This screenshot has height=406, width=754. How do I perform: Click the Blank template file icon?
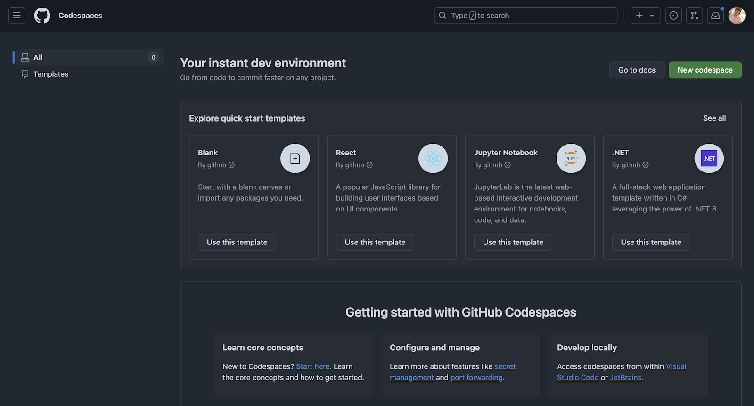tap(295, 158)
